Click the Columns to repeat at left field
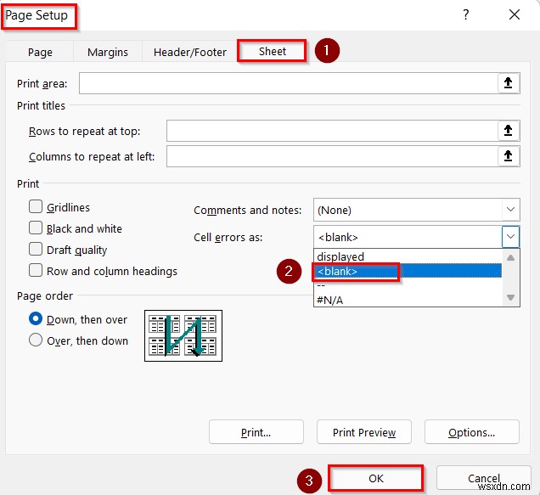This screenshot has height=495, width=540. click(x=332, y=156)
